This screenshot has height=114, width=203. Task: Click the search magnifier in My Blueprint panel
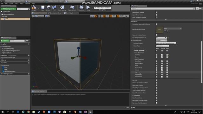tap(25, 41)
